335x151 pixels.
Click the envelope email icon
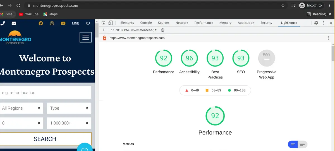(x=14, y=23)
